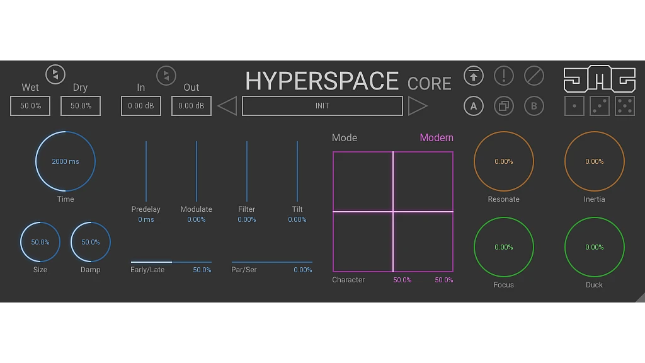Click the Time knob showing 2000 ms
This screenshot has width=645, height=363.
point(66,161)
